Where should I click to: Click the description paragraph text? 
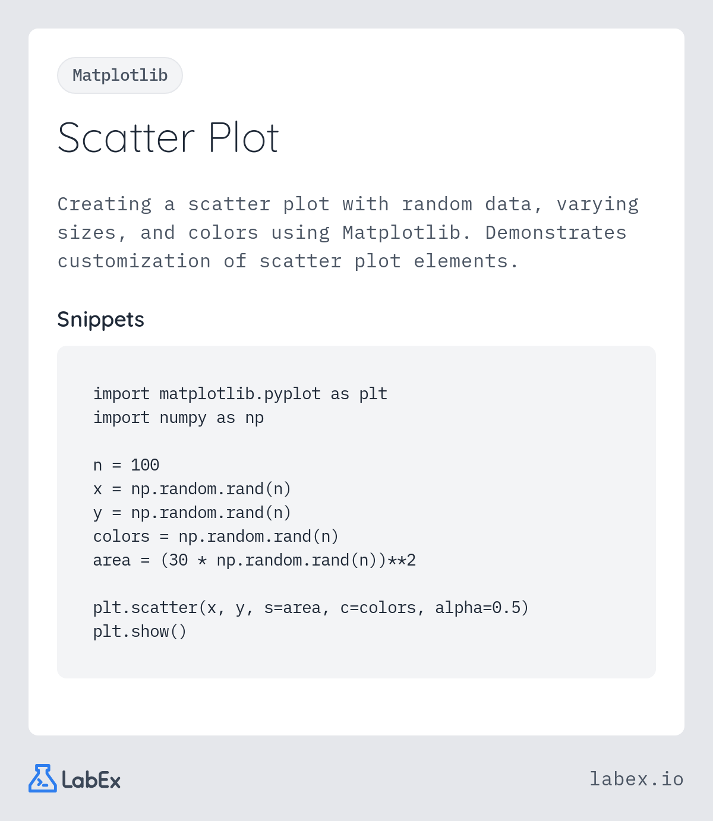click(348, 232)
